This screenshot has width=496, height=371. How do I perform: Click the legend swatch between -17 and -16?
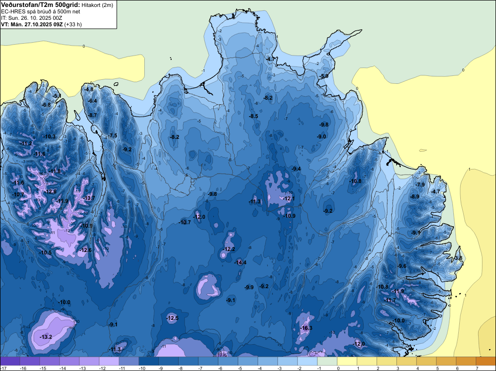[10, 361]
